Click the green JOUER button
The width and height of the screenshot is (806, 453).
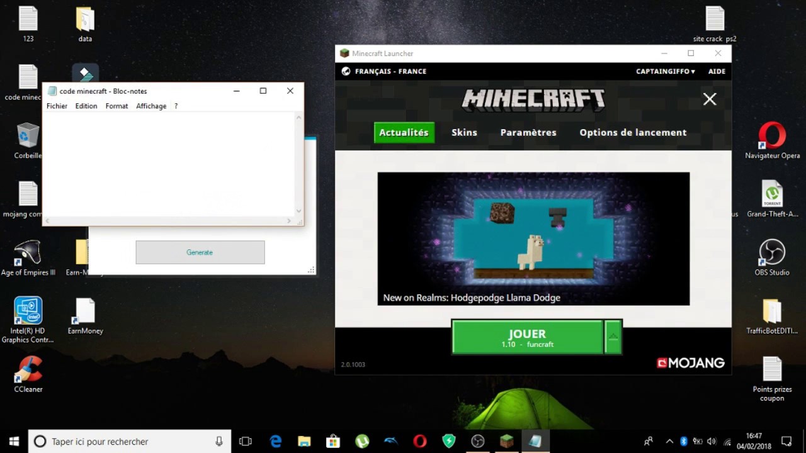(x=528, y=337)
